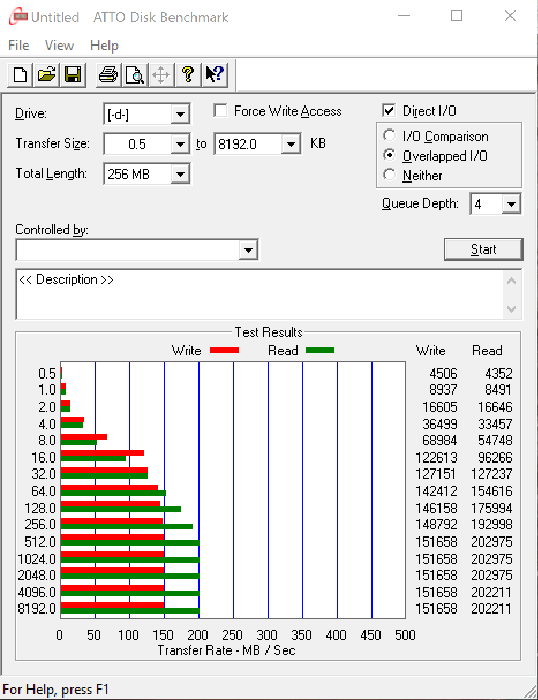Click the four-arrow move toolbar icon
This screenshot has width=538, height=700.
[x=161, y=75]
